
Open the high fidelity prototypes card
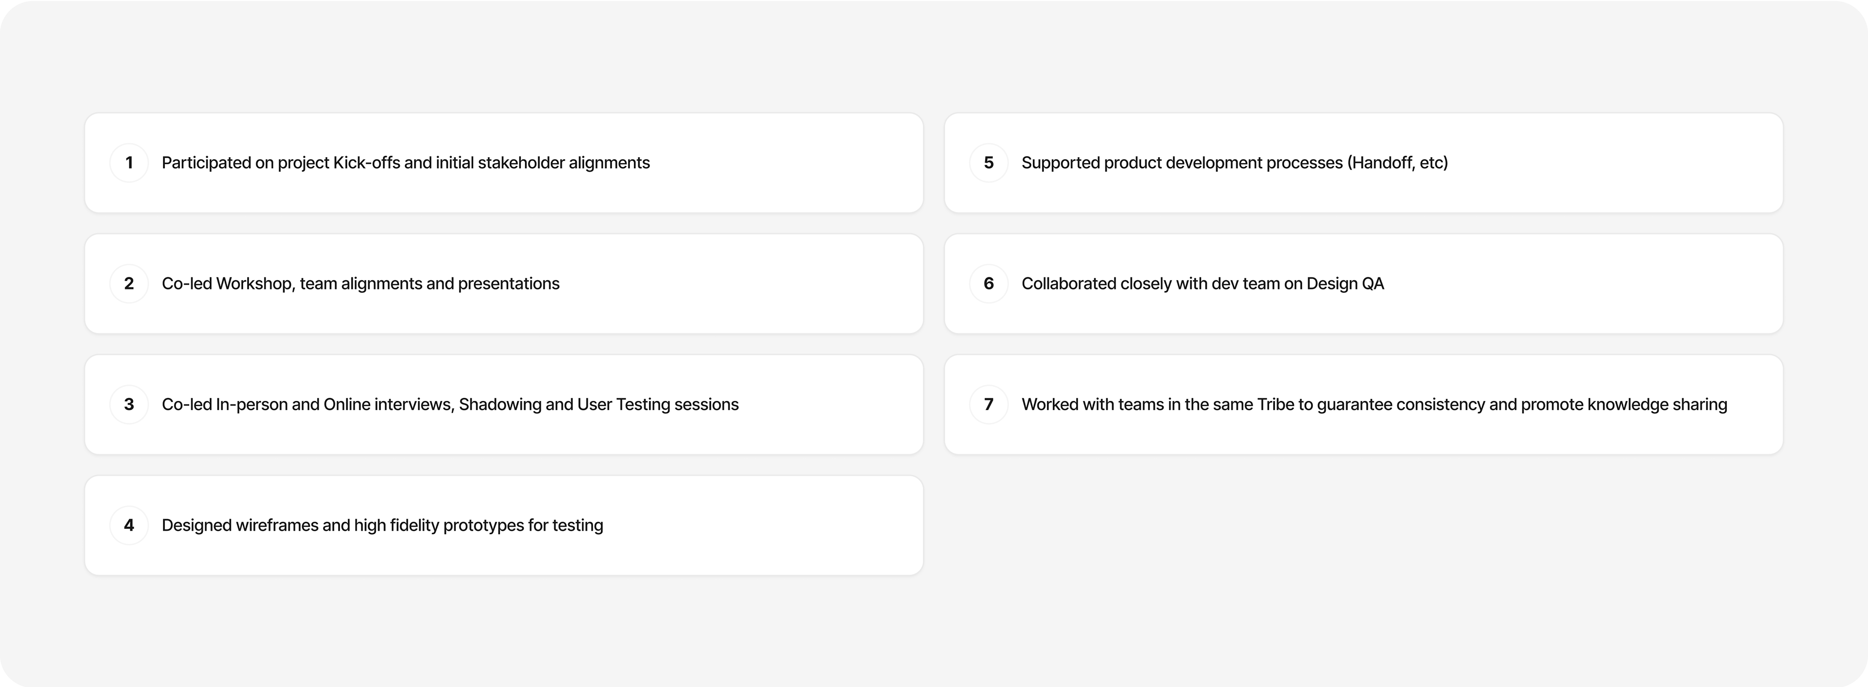[504, 525]
